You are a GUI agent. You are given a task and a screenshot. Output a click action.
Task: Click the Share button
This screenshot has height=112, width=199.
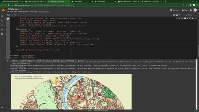click(x=185, y=10)
